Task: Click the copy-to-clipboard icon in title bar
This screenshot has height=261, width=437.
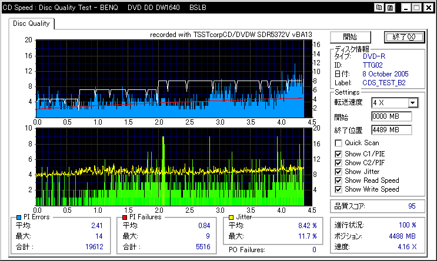Action: 379,8
